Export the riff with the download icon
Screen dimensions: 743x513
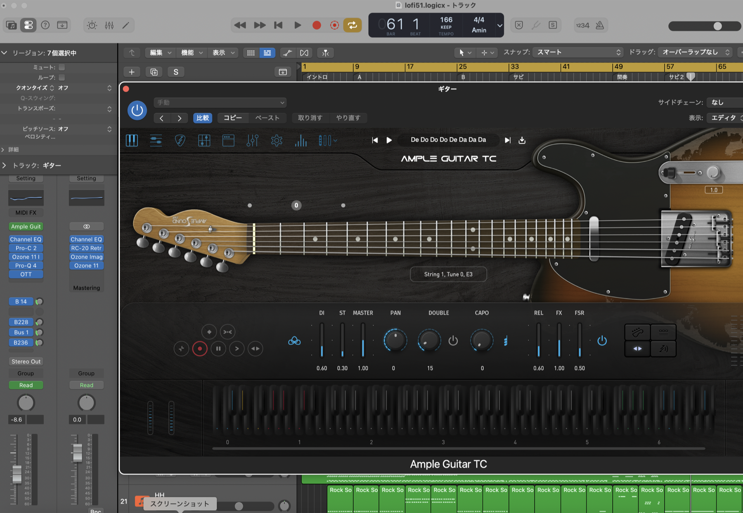[x=522, y=140]
